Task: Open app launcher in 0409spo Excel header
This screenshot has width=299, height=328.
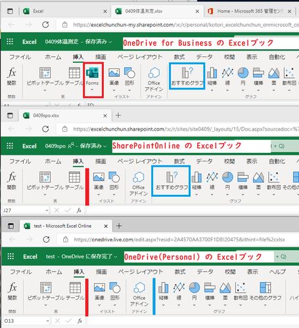Action: [10, 146]
